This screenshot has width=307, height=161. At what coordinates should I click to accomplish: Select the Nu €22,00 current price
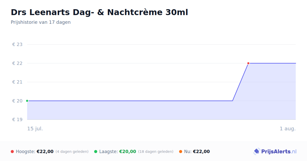pos(201,152)
